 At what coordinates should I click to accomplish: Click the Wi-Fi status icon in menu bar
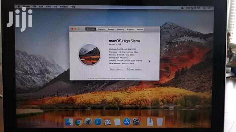(x=182, y=8)
